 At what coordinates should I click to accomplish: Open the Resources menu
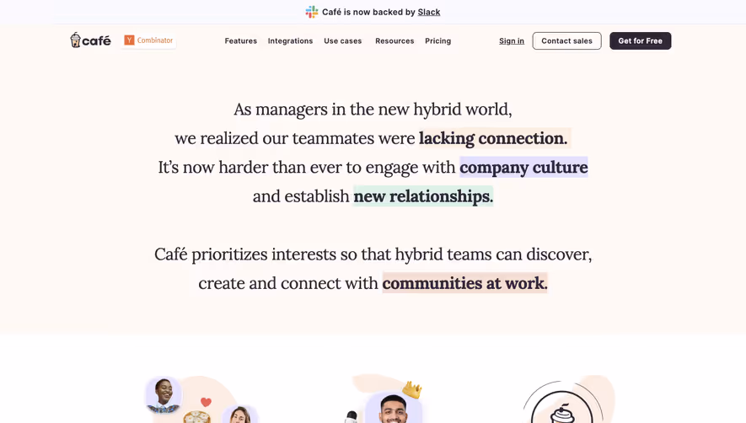[x=394, y=41]
